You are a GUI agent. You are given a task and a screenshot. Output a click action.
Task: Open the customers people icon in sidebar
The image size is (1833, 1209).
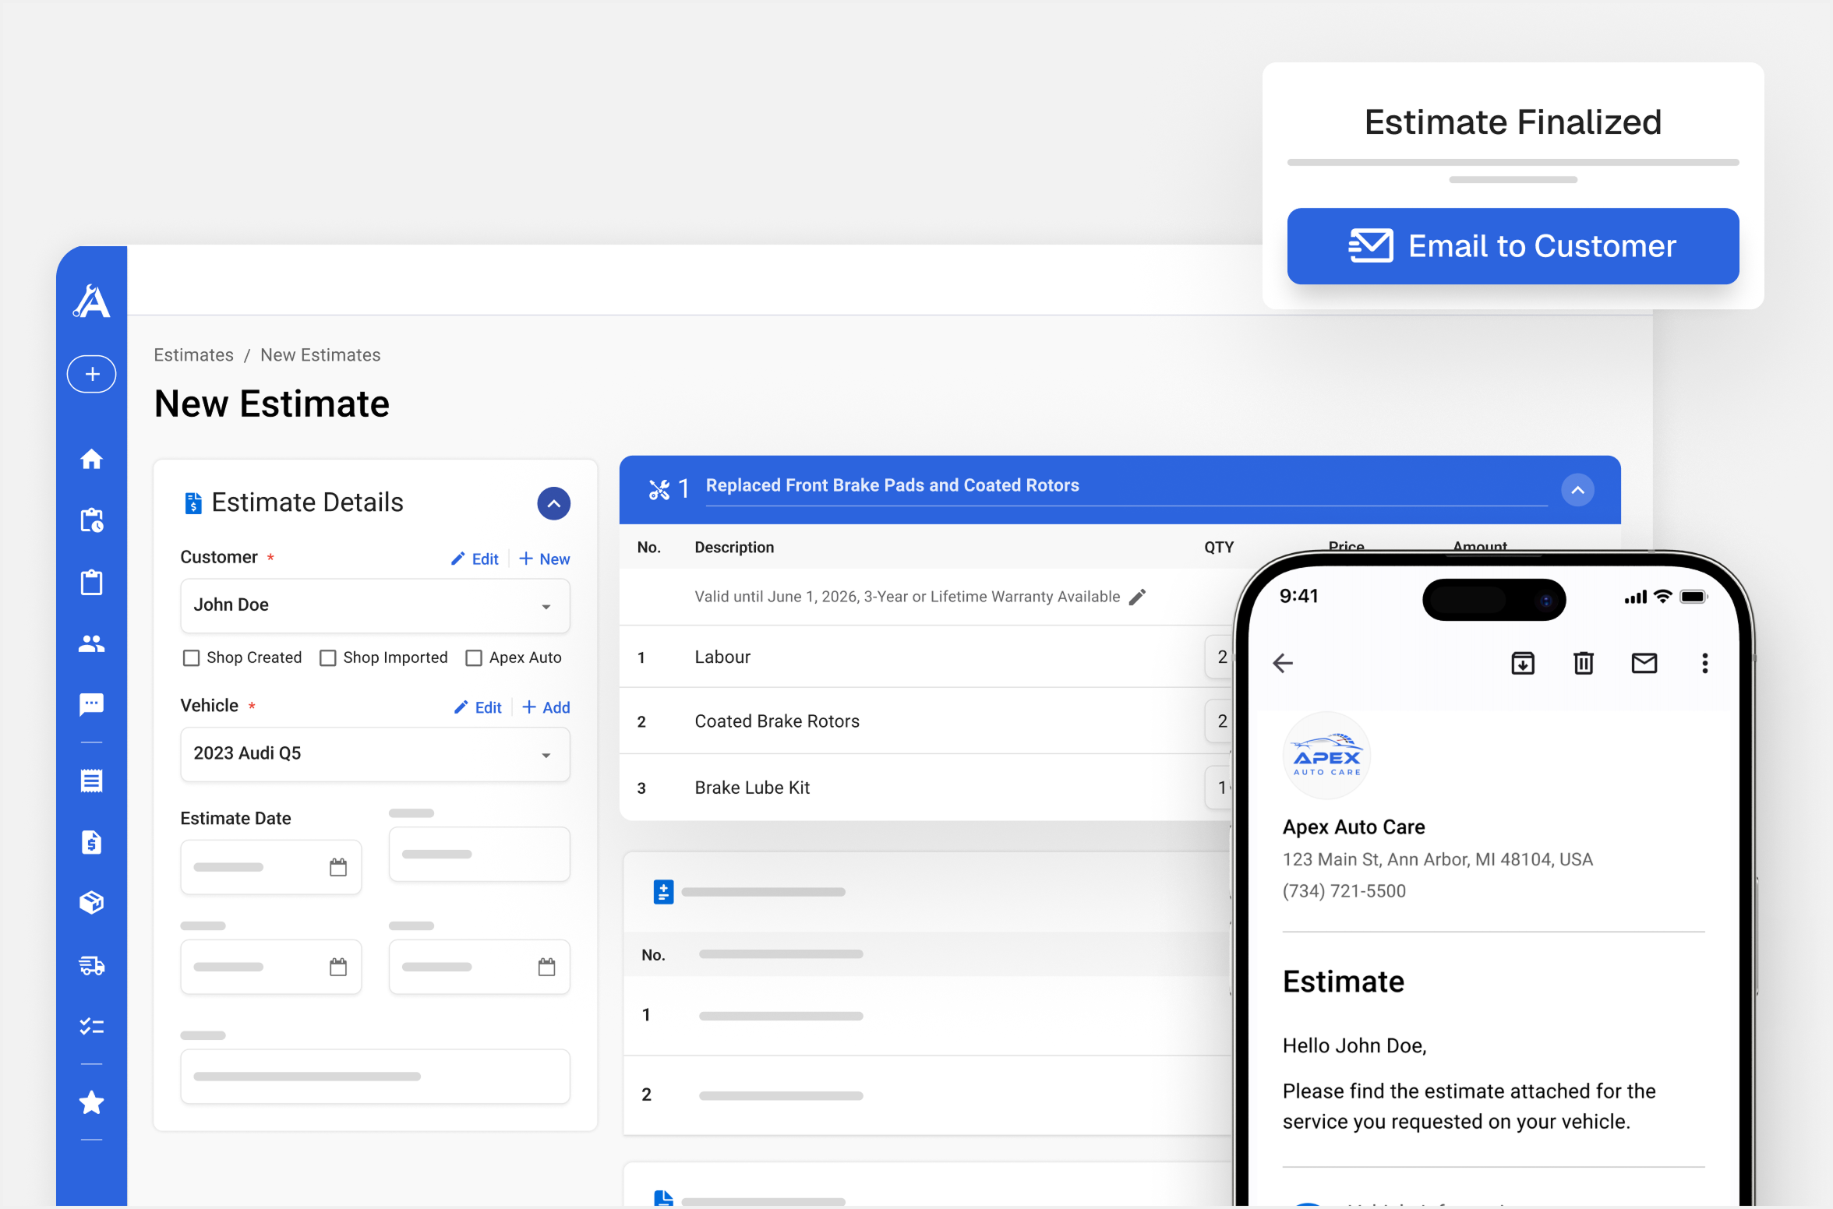[92, 643]
